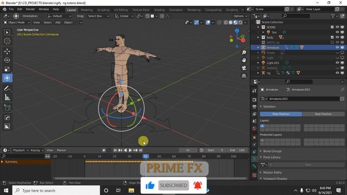Click the pan hand viewport icon
This screenshot has width=347, height=195.
(244, 60)
